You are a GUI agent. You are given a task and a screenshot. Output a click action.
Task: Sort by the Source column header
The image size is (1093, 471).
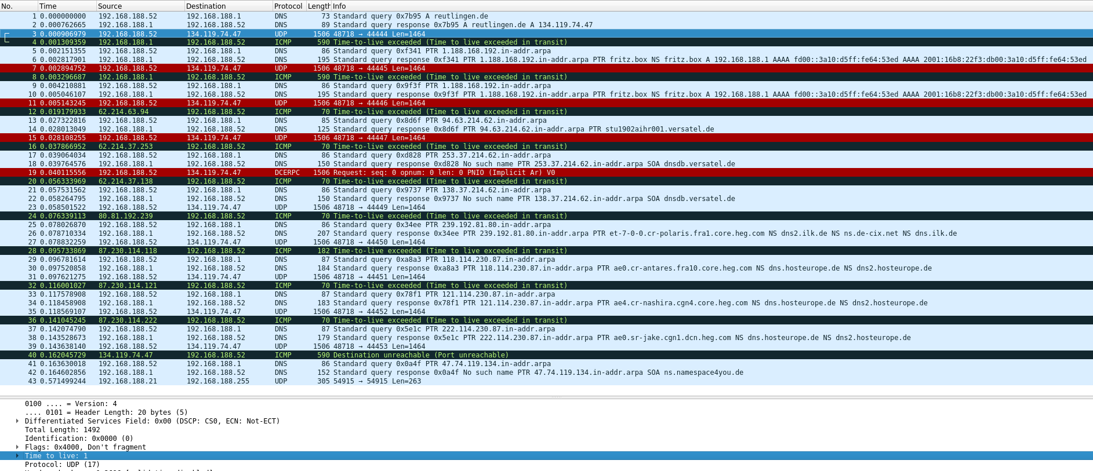tap(140, 6)
